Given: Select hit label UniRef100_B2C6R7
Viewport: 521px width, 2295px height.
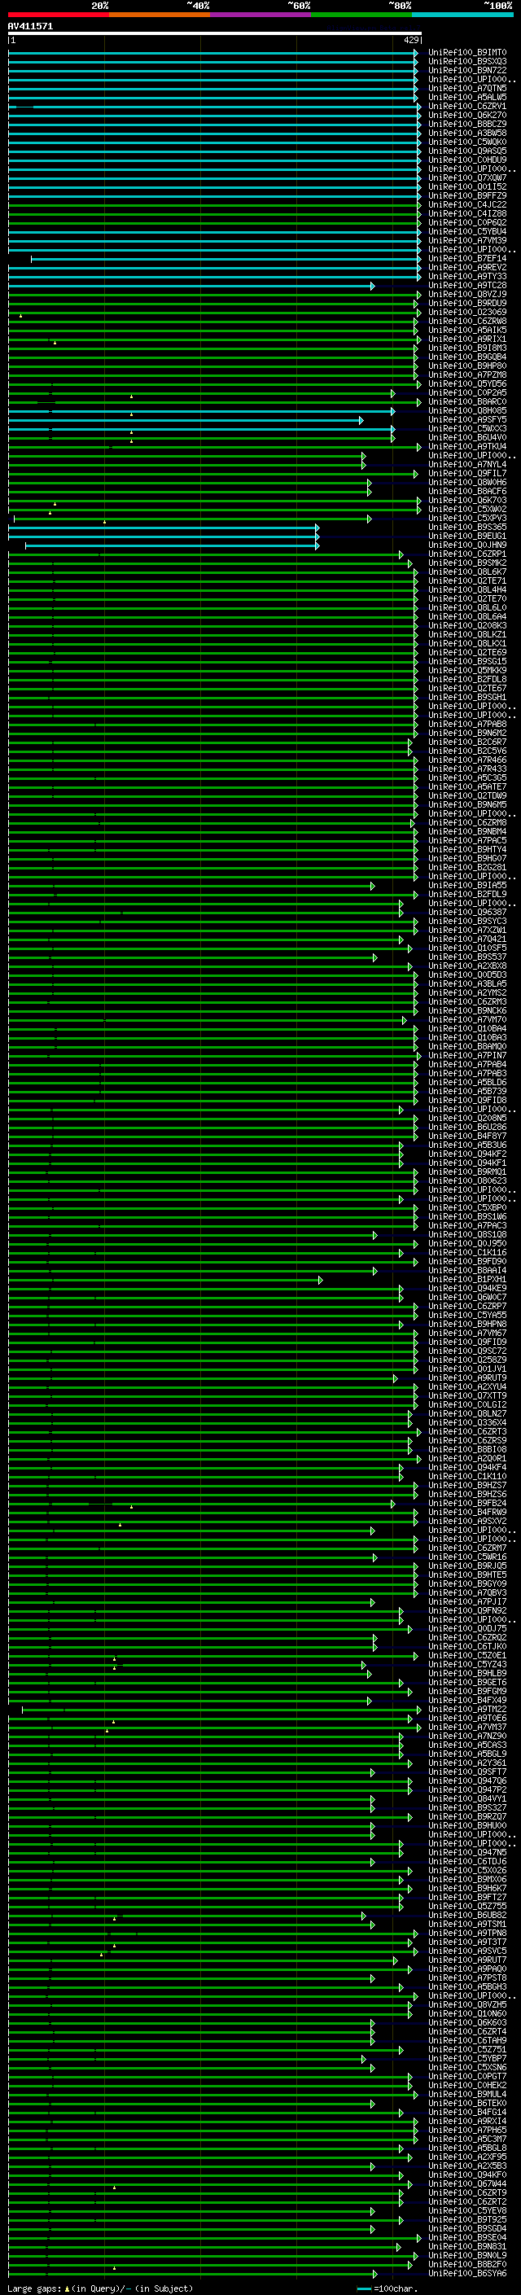Looking at the screenshot, I should (467, 742).
